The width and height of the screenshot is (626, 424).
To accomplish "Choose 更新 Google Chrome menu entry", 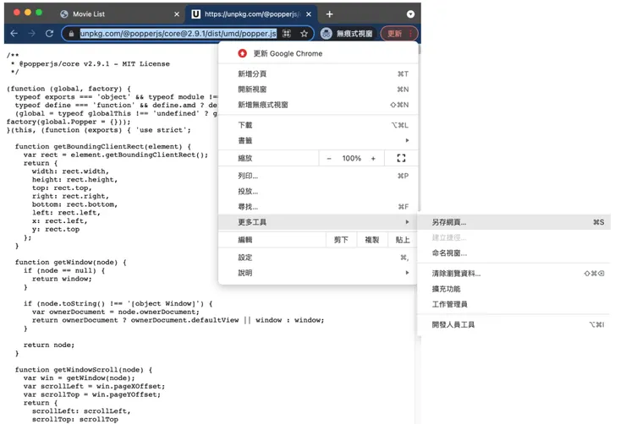I will [x=318, y=53].
